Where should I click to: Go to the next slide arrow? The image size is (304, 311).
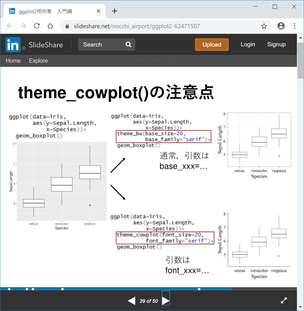(x=166, y=301)
